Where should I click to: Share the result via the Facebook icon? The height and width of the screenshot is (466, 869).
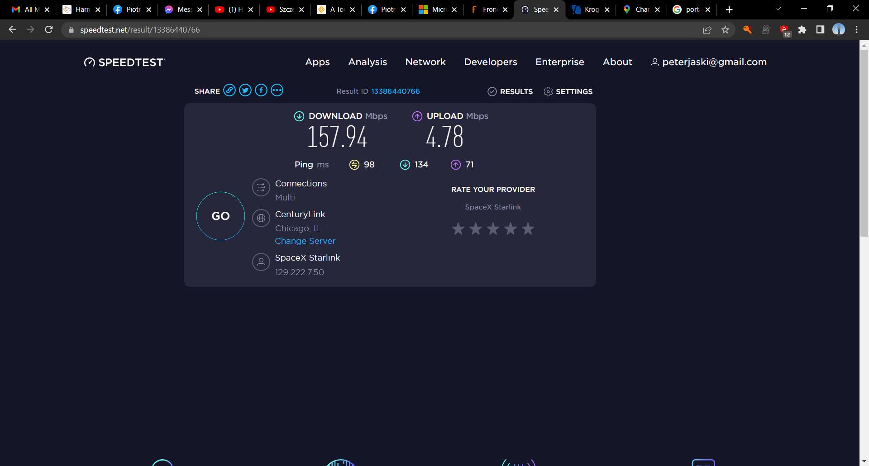pyautogui.click(x=261, y=90)
